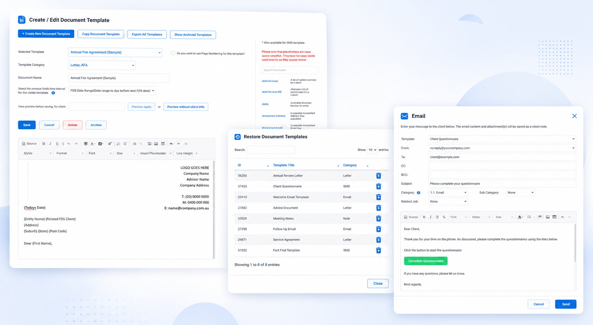
Task: Toggle strikethrough in the template editor
Action: tap(63, 144)
